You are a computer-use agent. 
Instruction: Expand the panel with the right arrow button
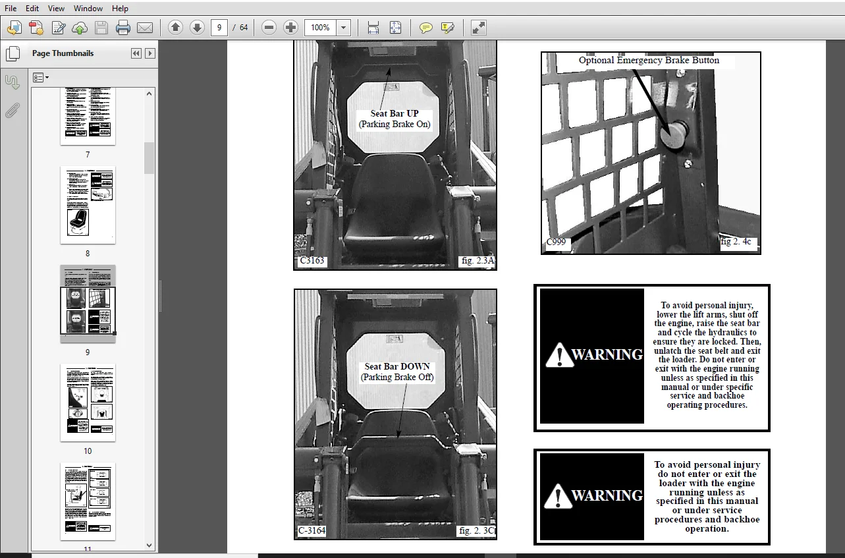[150, 53]
